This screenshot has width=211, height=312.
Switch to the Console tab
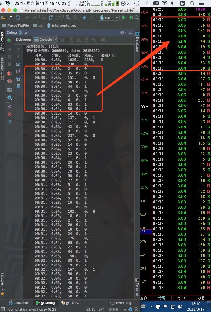(x=46, y=40)
